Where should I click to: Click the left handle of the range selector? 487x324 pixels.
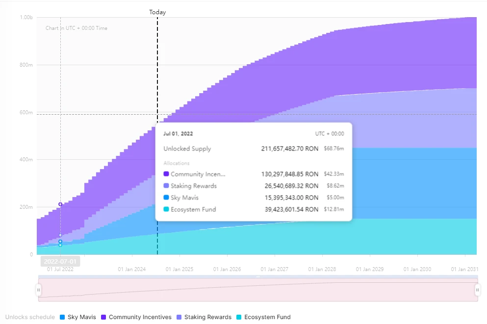(38, 290)
